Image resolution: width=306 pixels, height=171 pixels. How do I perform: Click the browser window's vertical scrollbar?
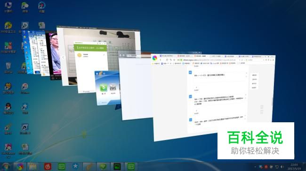(273, 101)
